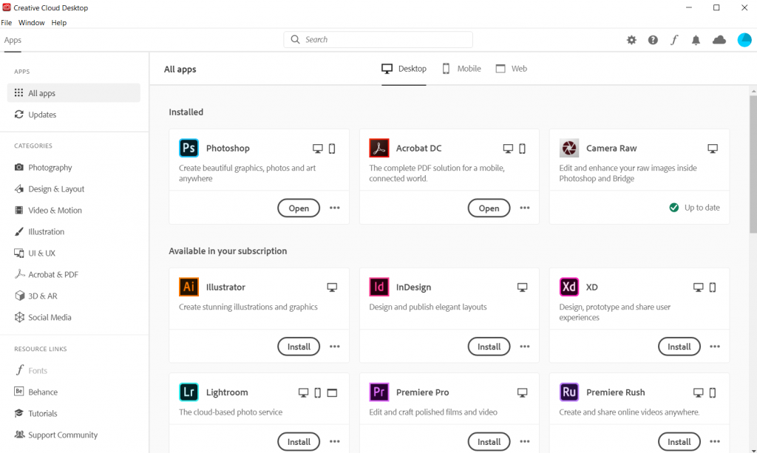The image size is (757, 453).
Task: Open Acrobat DC's more options ellipsis
Action: pyautogui.click(x=525, y=208)
